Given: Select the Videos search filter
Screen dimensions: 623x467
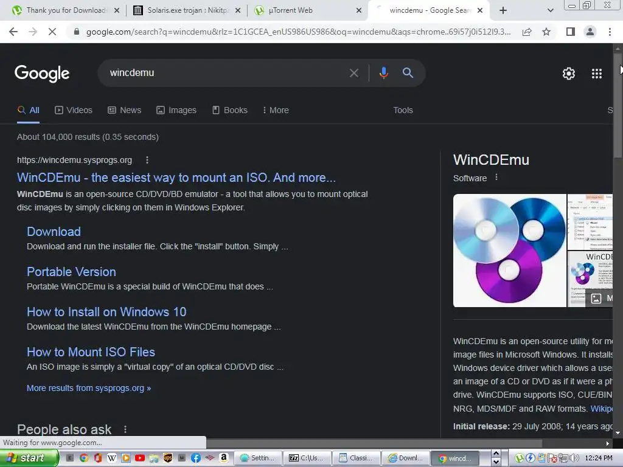Looking at the screenshot, I should click(74, 110).
